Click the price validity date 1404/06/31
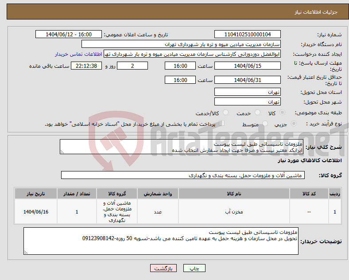Screen dimensions: 349x280 pyautogui.click(x=247, y=80)
